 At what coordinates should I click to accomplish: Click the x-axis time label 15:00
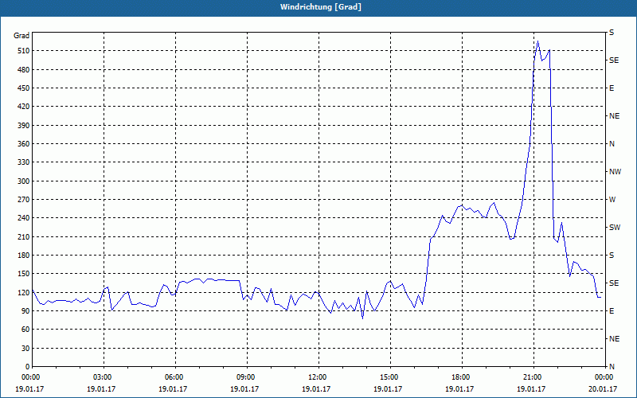click(389, 377)
